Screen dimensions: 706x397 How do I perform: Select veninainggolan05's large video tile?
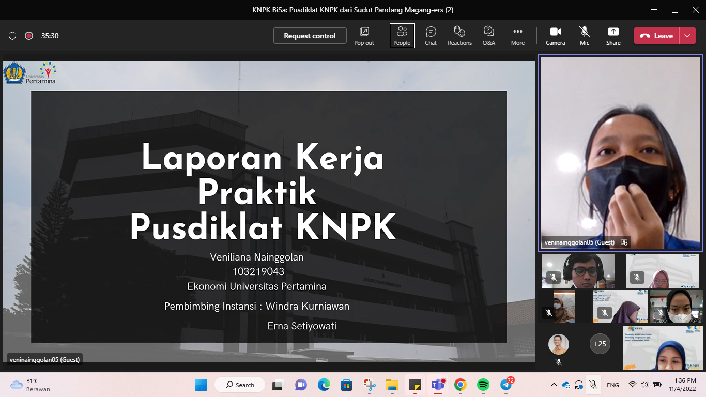click(620, 152)
